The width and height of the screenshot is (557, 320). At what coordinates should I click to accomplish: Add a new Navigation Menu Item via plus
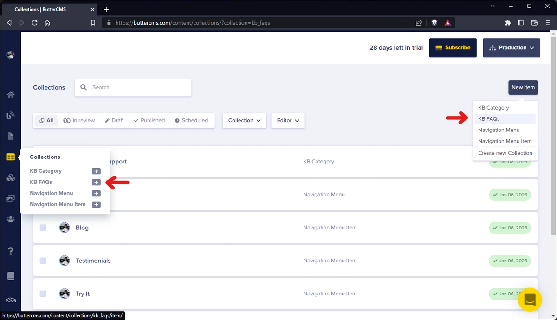click(96, 204)
